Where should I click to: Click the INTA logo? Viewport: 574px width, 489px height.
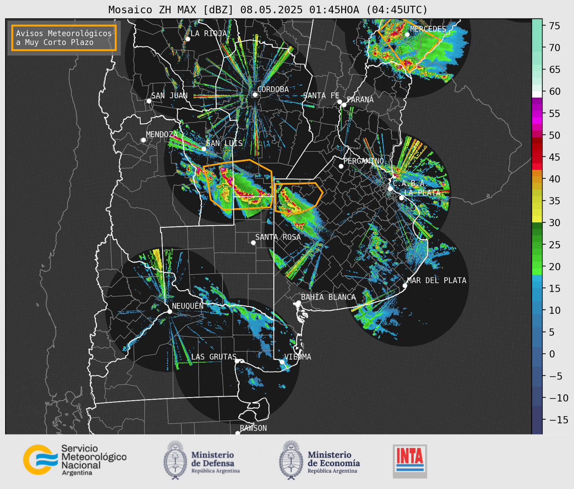410,461
